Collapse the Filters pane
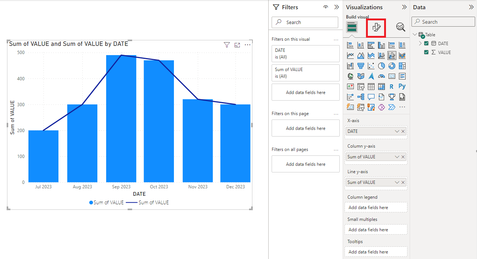Image resolution: width=477 pixels, height=259 pixels. coord(336,7)
